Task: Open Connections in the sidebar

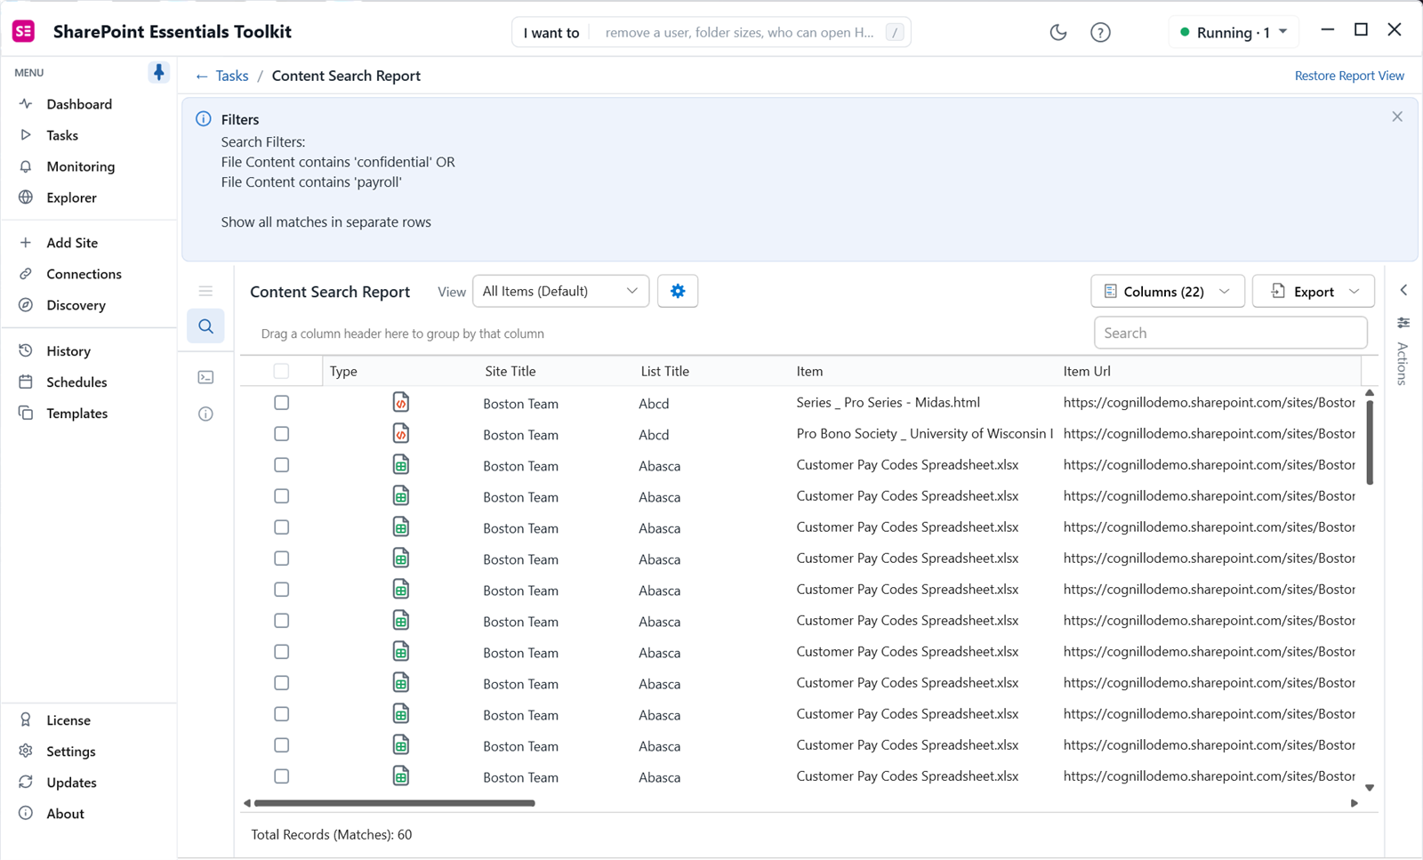Action: coord(84,274)
